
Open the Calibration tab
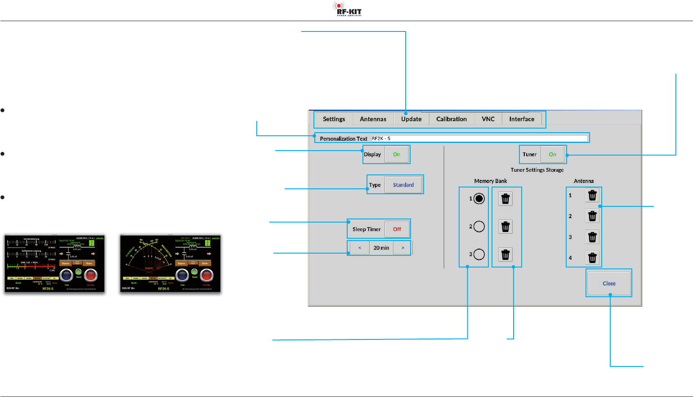[x=452, y=119]
